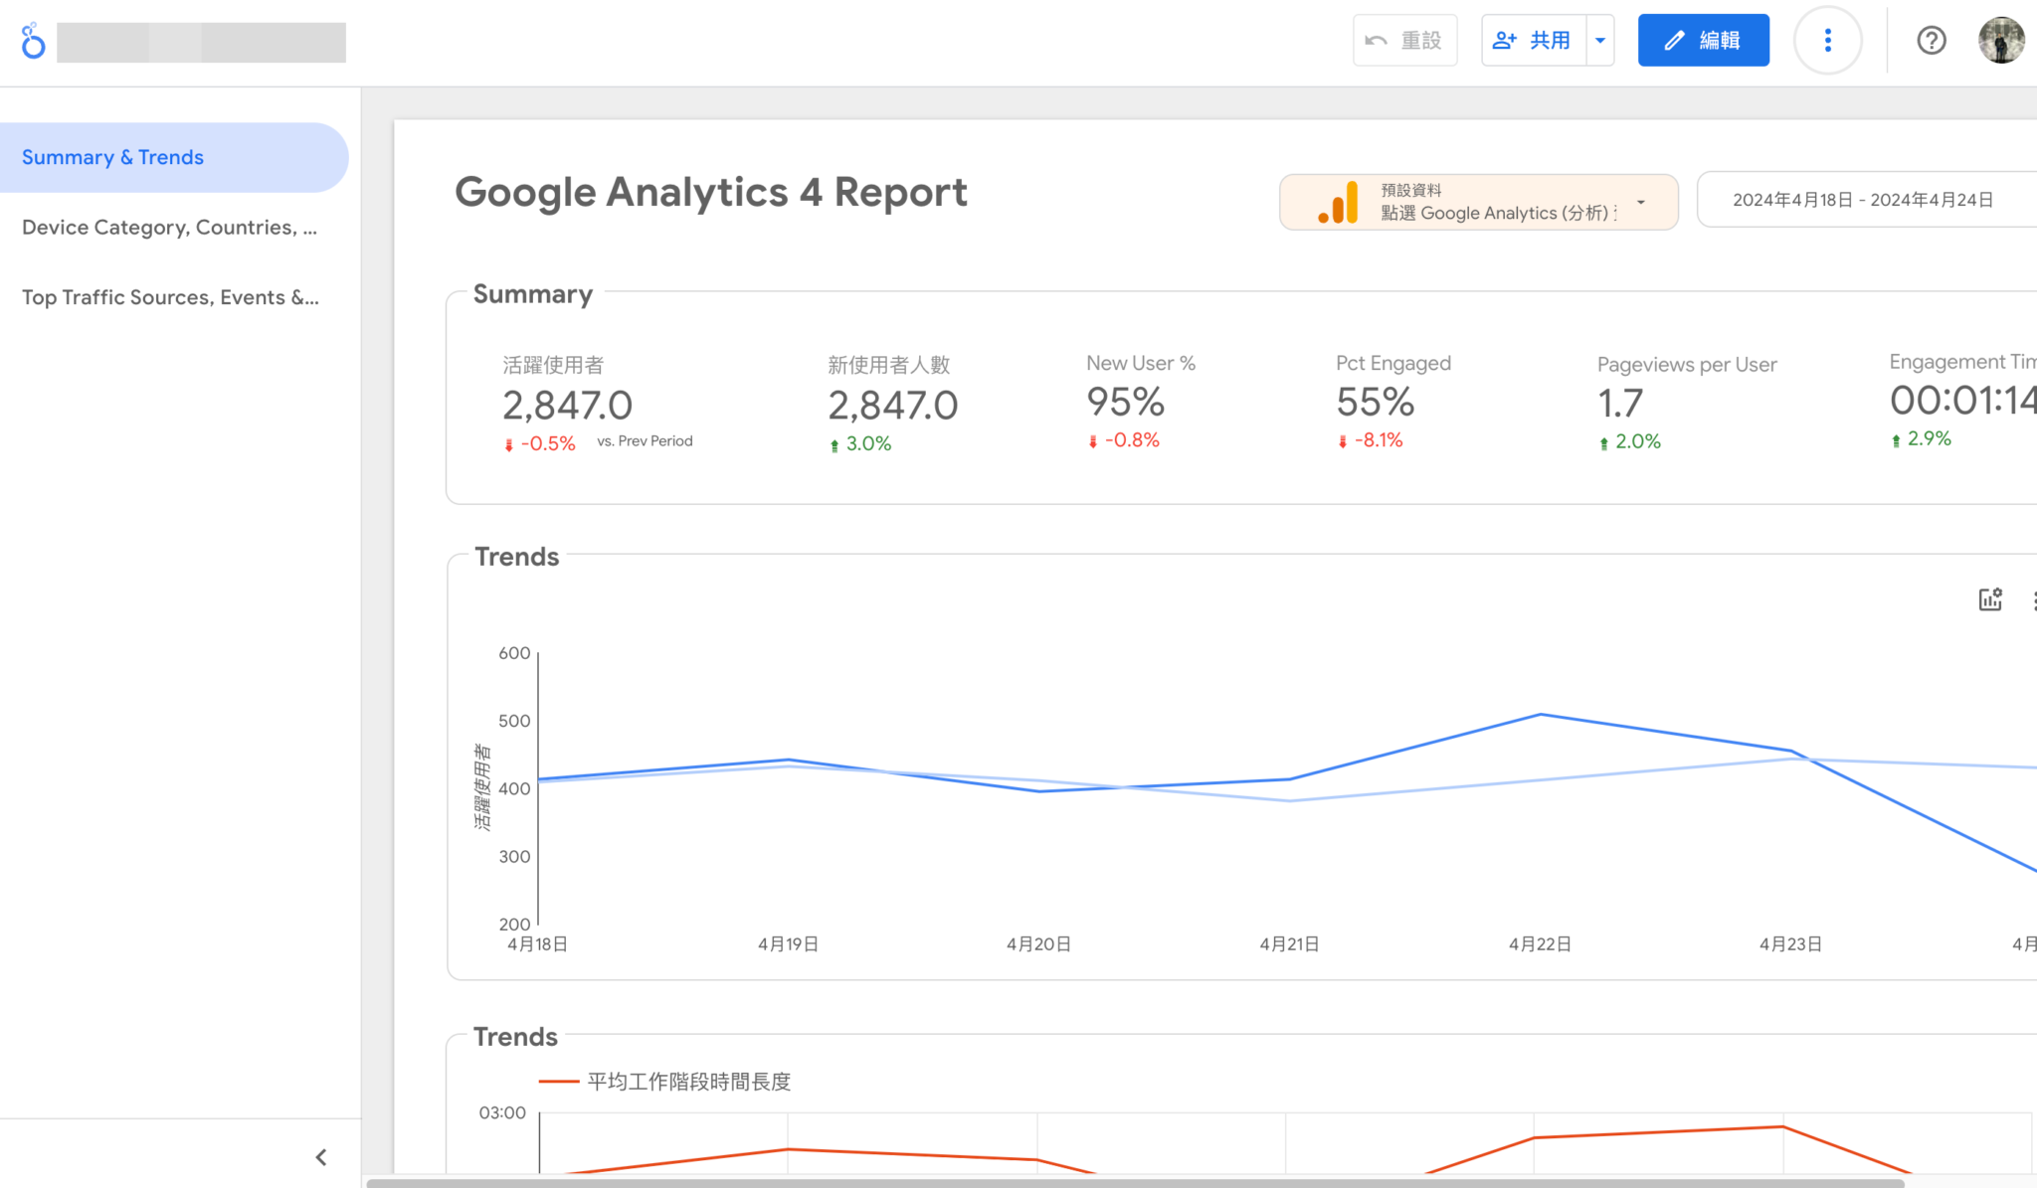Click the active users (活躍使用者) scorecard value
Screen dimensions: 2037x1188
pos(567,406)
